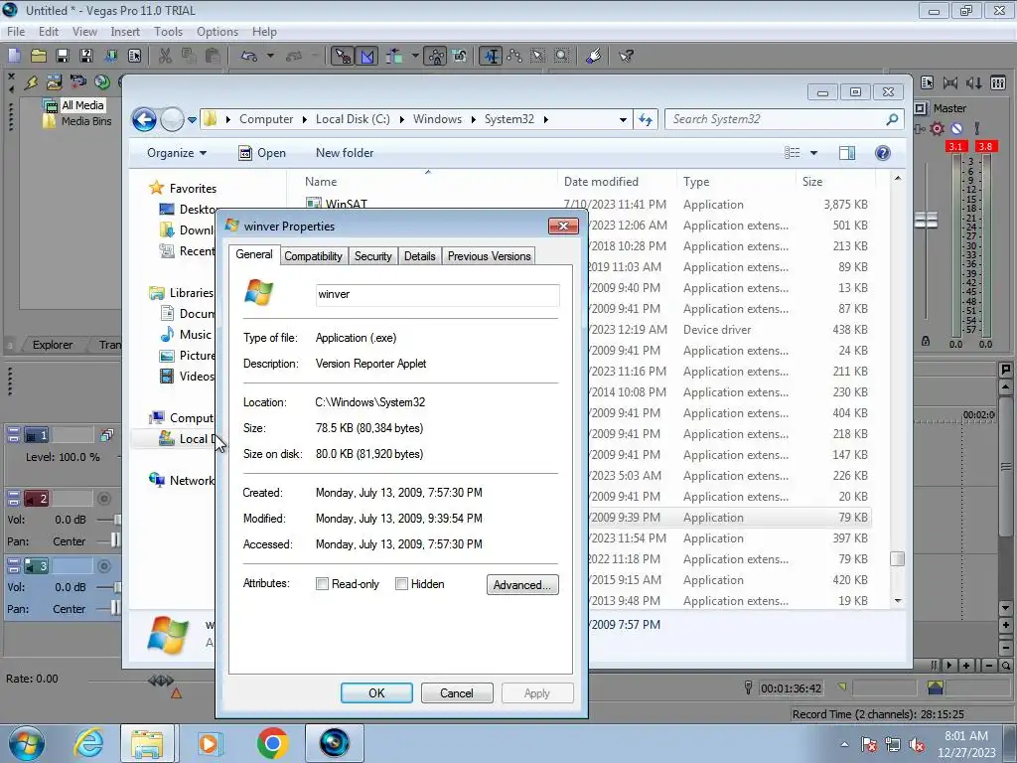1017x763 pixels.
Task: Click Downmix Output icon above Master bus
Action: point(950,82)
